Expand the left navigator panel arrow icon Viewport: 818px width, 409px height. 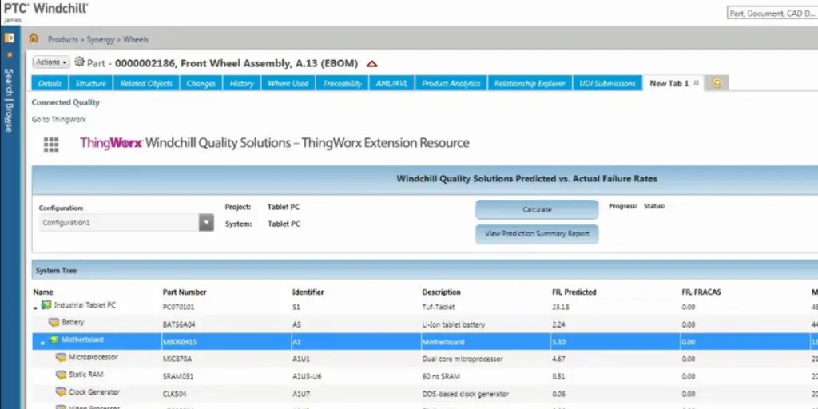pos(9,38)
